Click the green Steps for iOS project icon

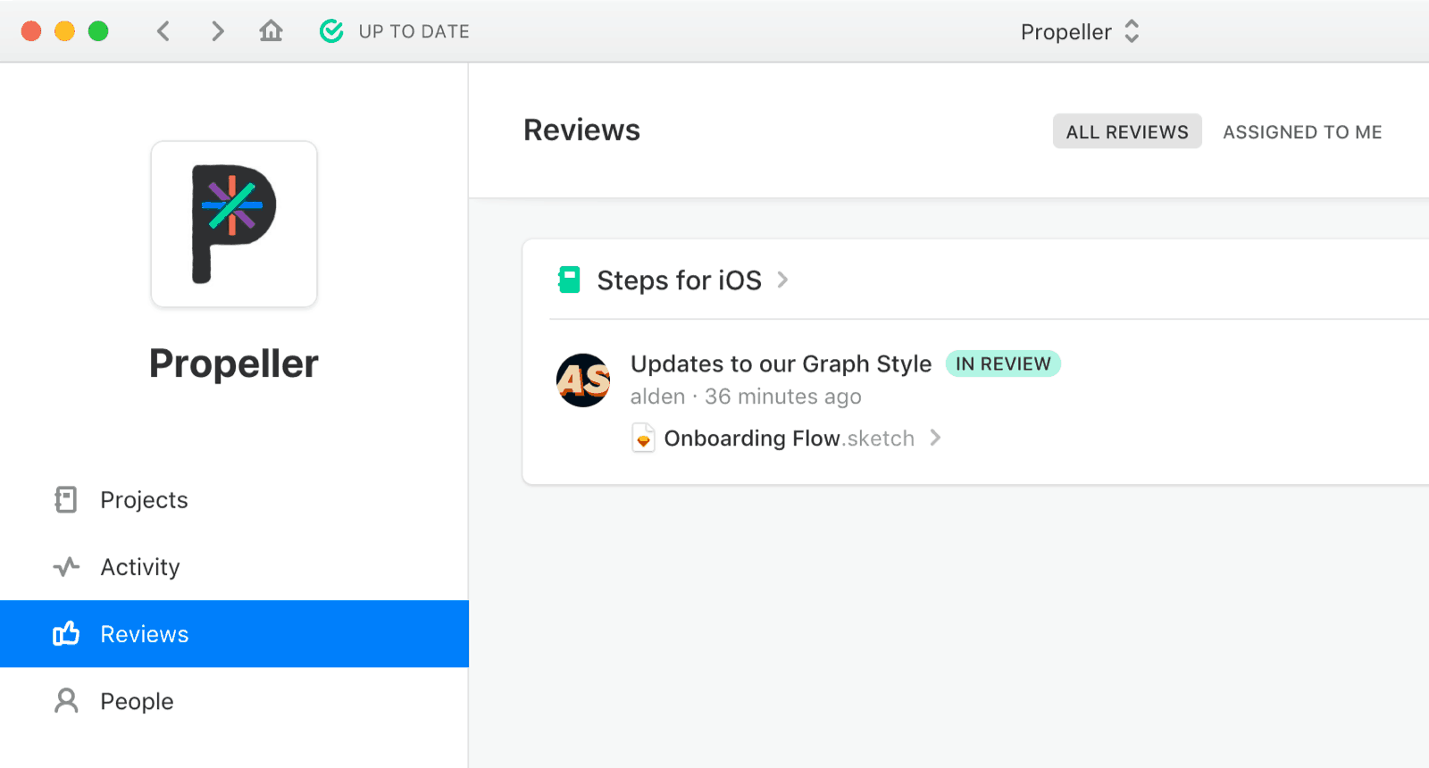(569, 280)
